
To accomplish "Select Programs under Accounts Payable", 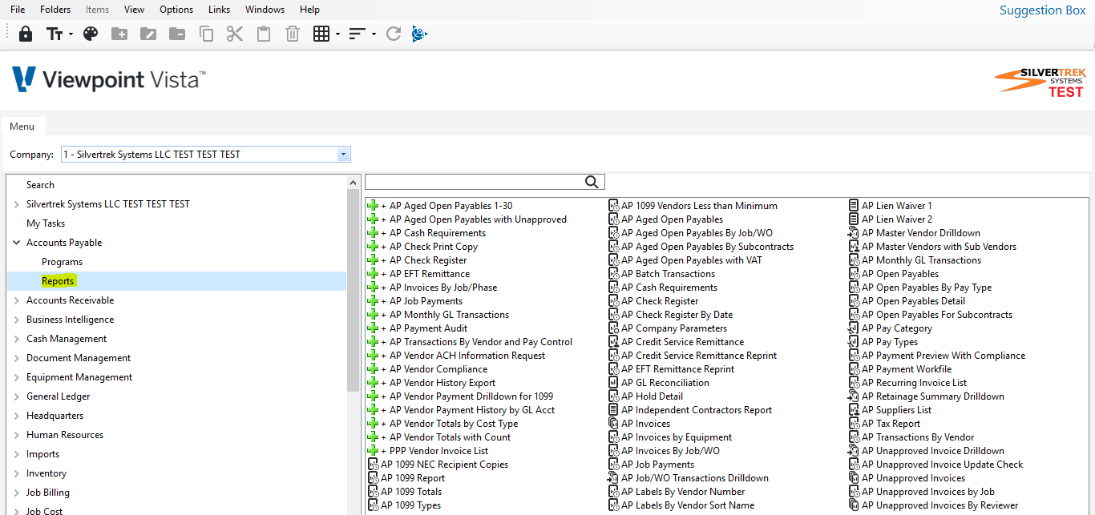I will (62, 262).
